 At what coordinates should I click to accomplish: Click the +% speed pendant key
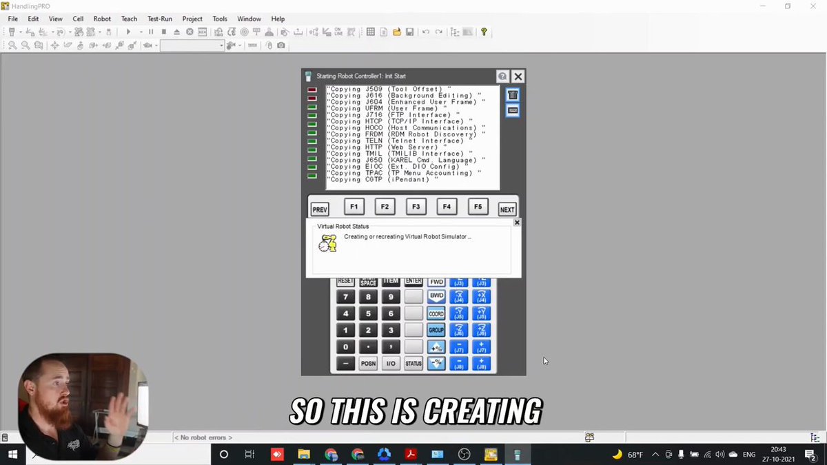pos(436,347)
